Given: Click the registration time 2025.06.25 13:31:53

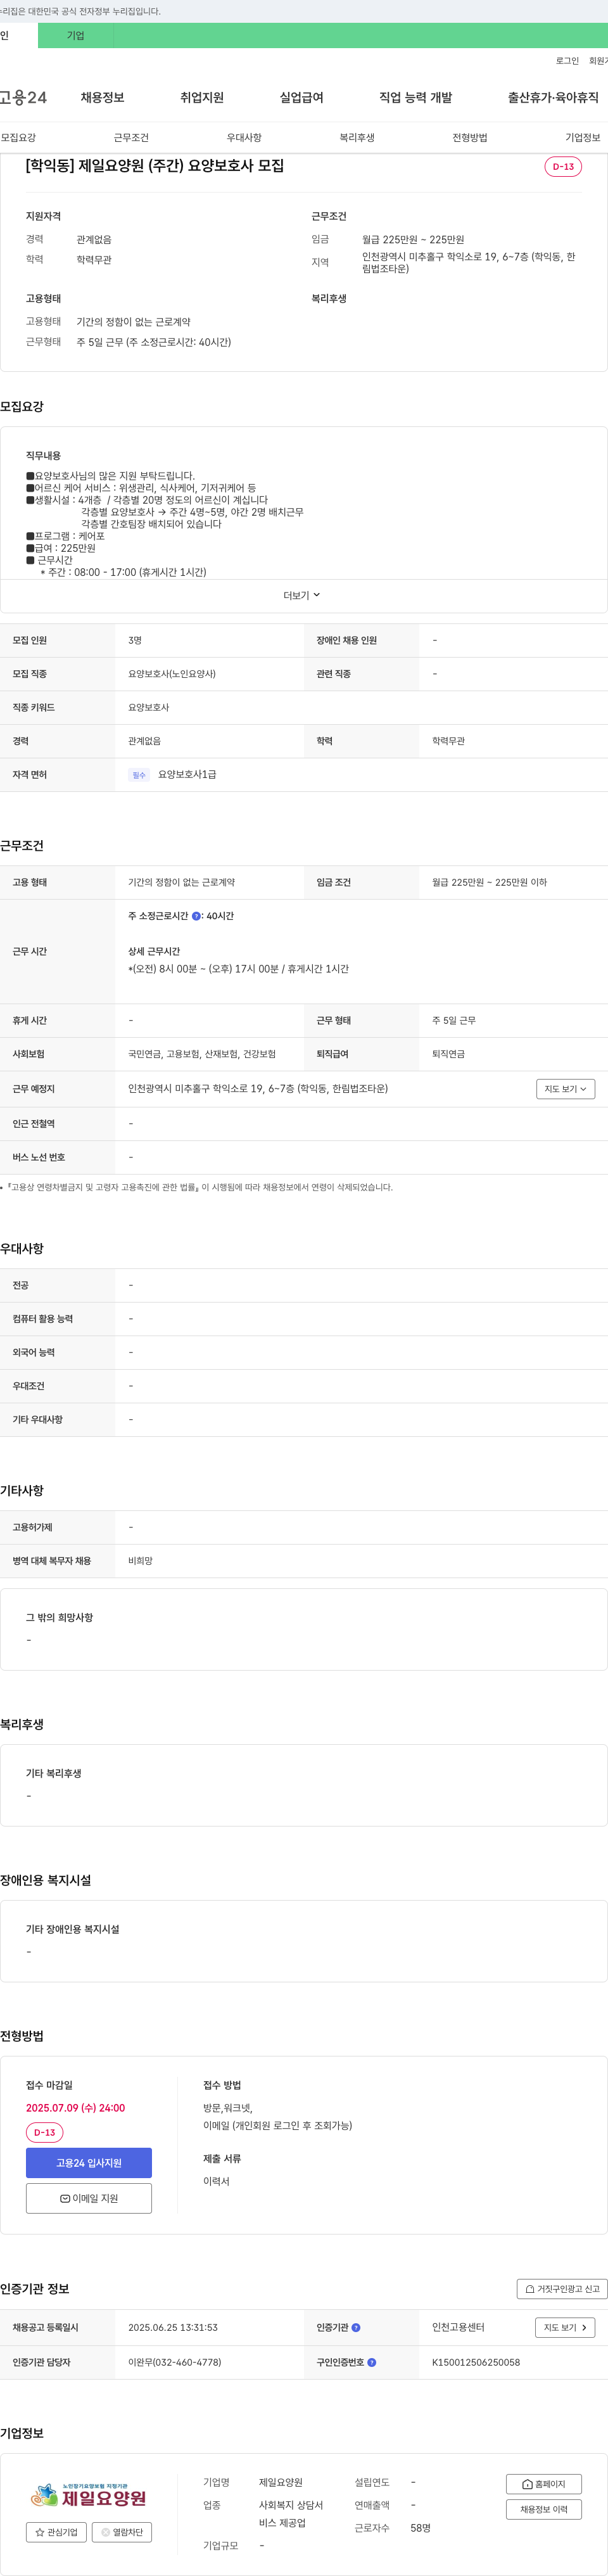Looking at the screenshot, I should point(173,2328).
